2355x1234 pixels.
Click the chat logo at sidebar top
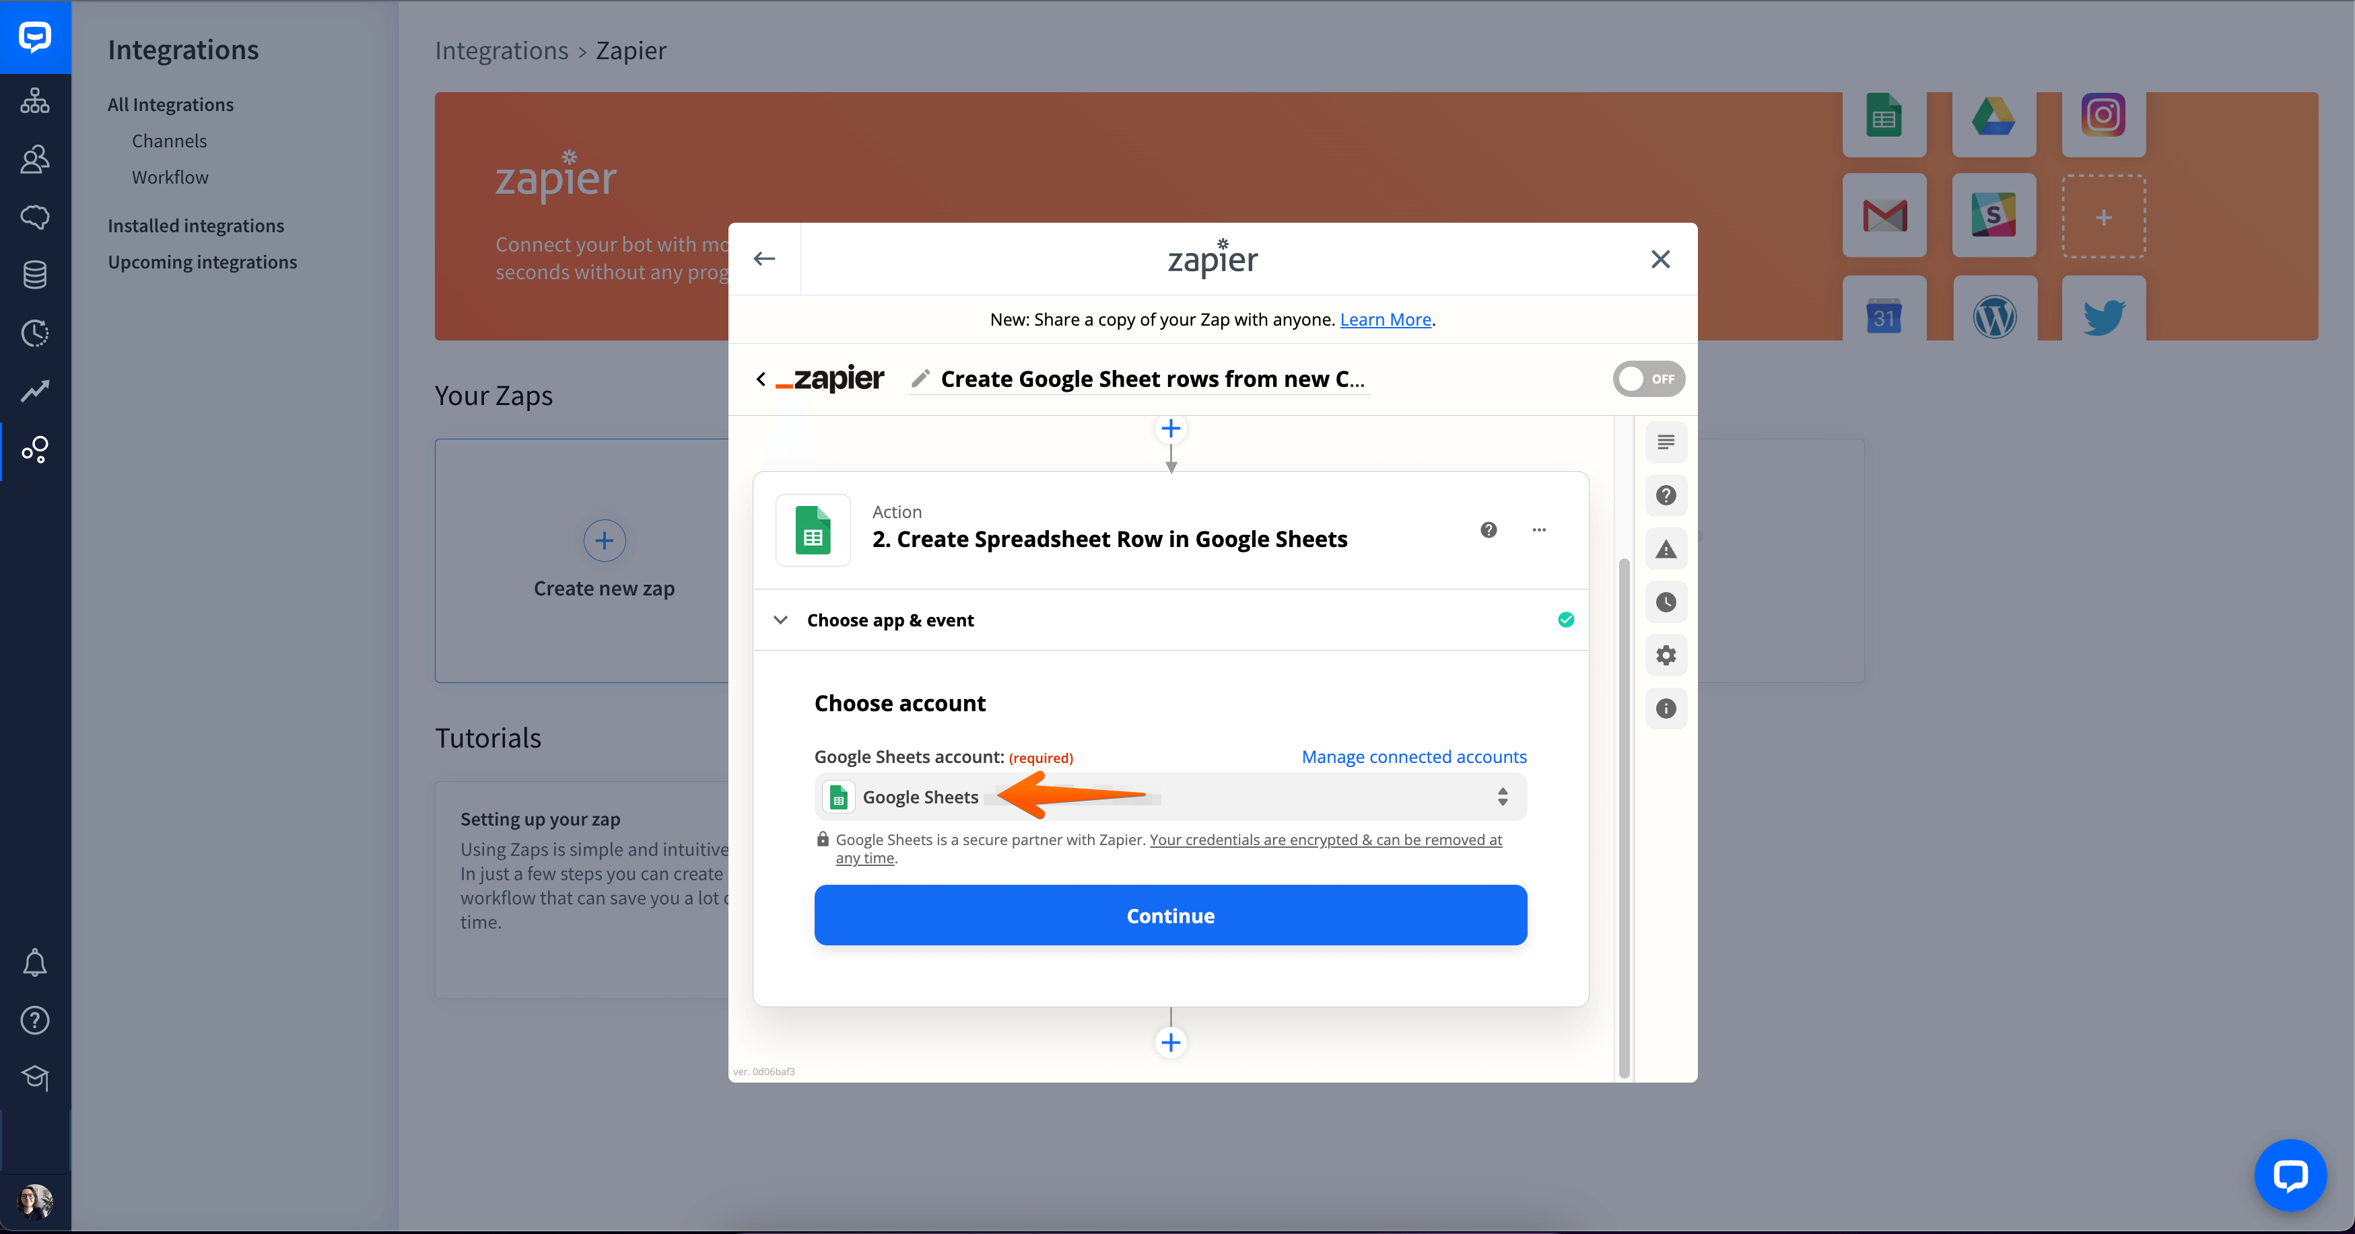35,36
